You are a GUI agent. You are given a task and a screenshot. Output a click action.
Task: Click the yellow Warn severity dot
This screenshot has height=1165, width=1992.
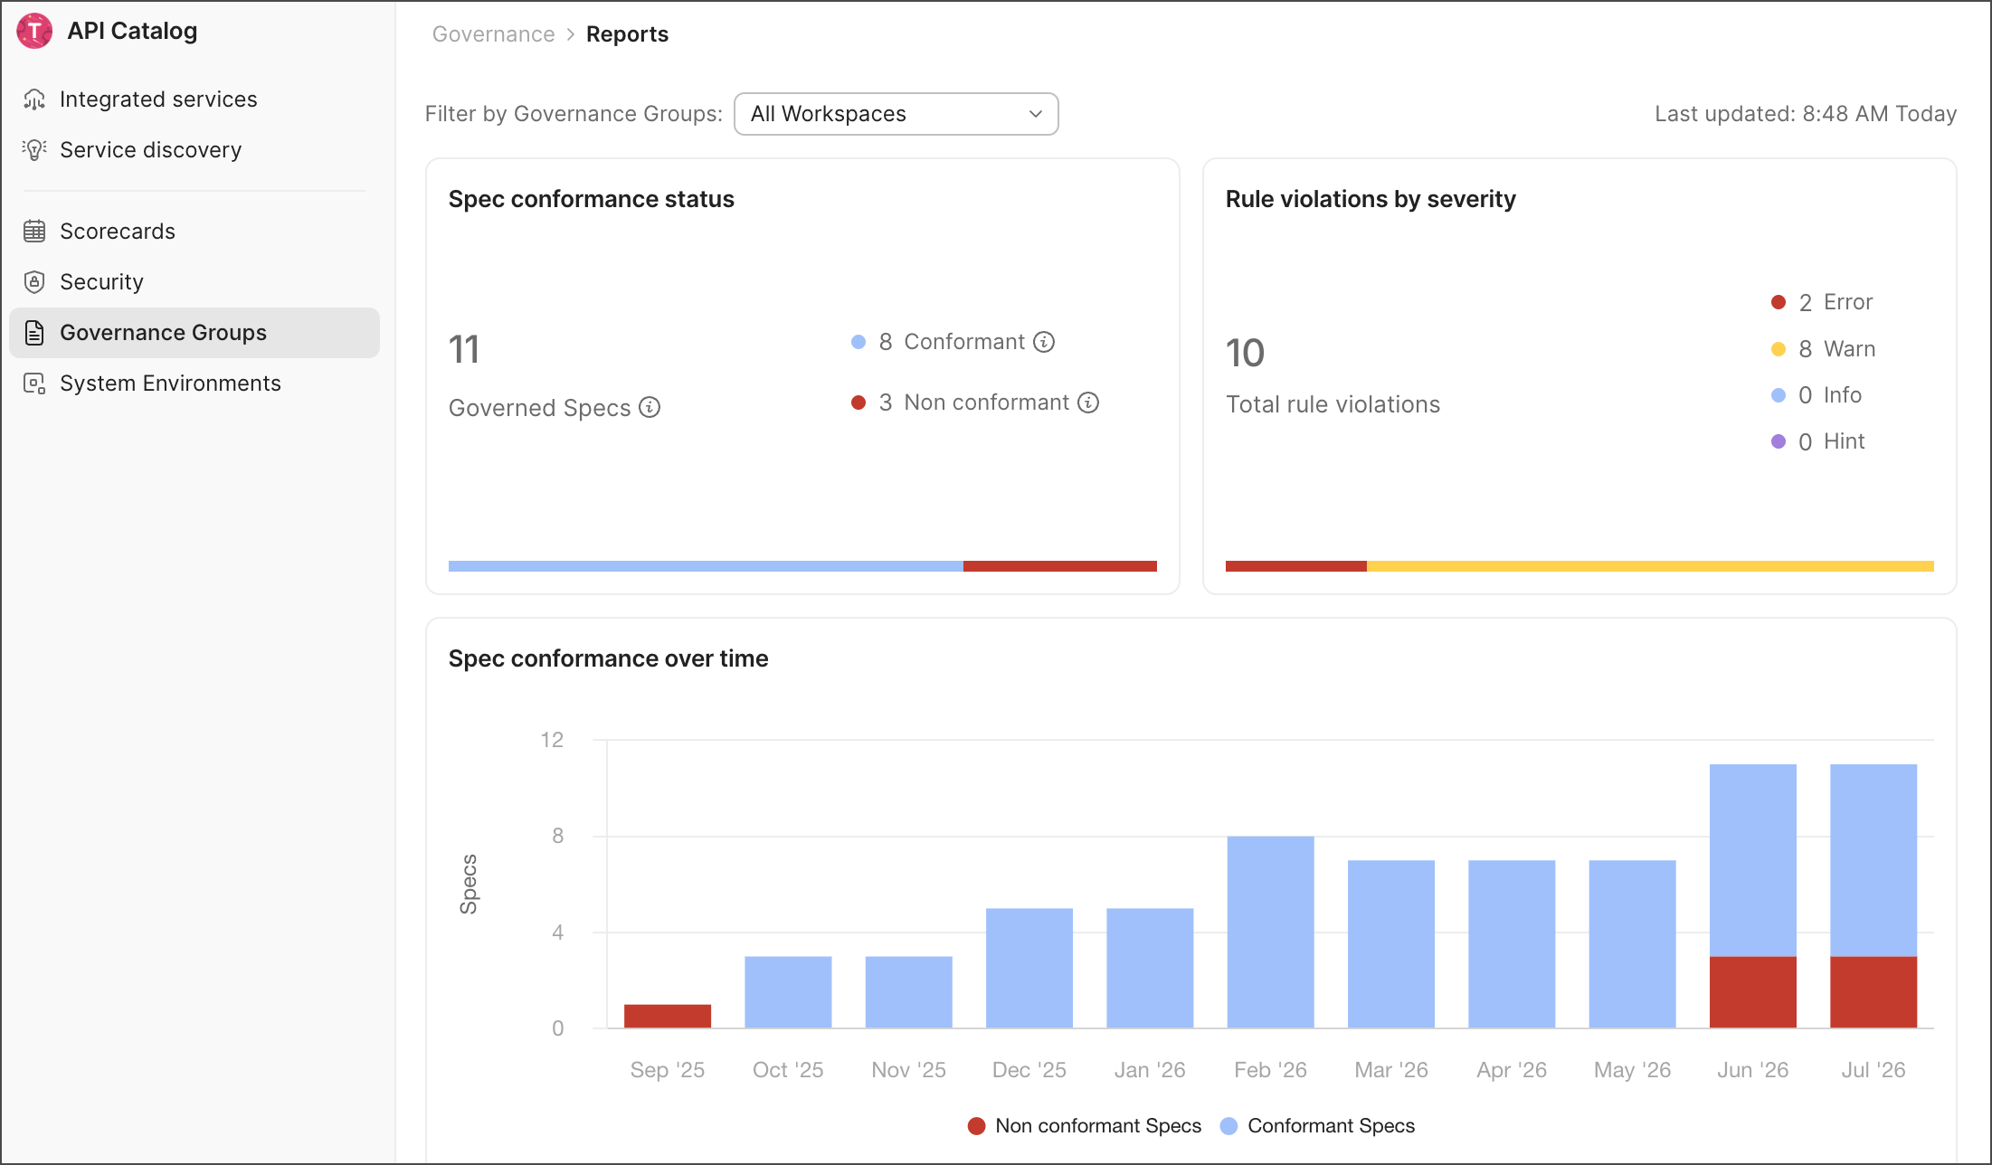coord(1779,349)
